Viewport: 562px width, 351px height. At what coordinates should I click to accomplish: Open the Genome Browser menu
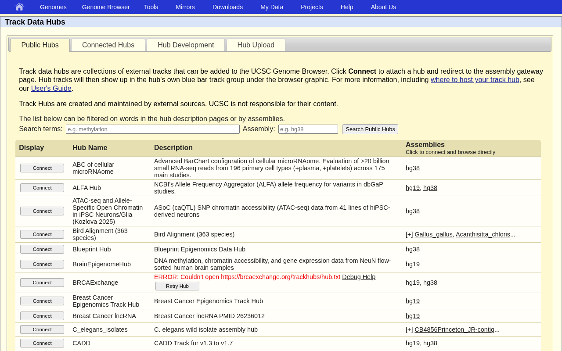[106, 7]
